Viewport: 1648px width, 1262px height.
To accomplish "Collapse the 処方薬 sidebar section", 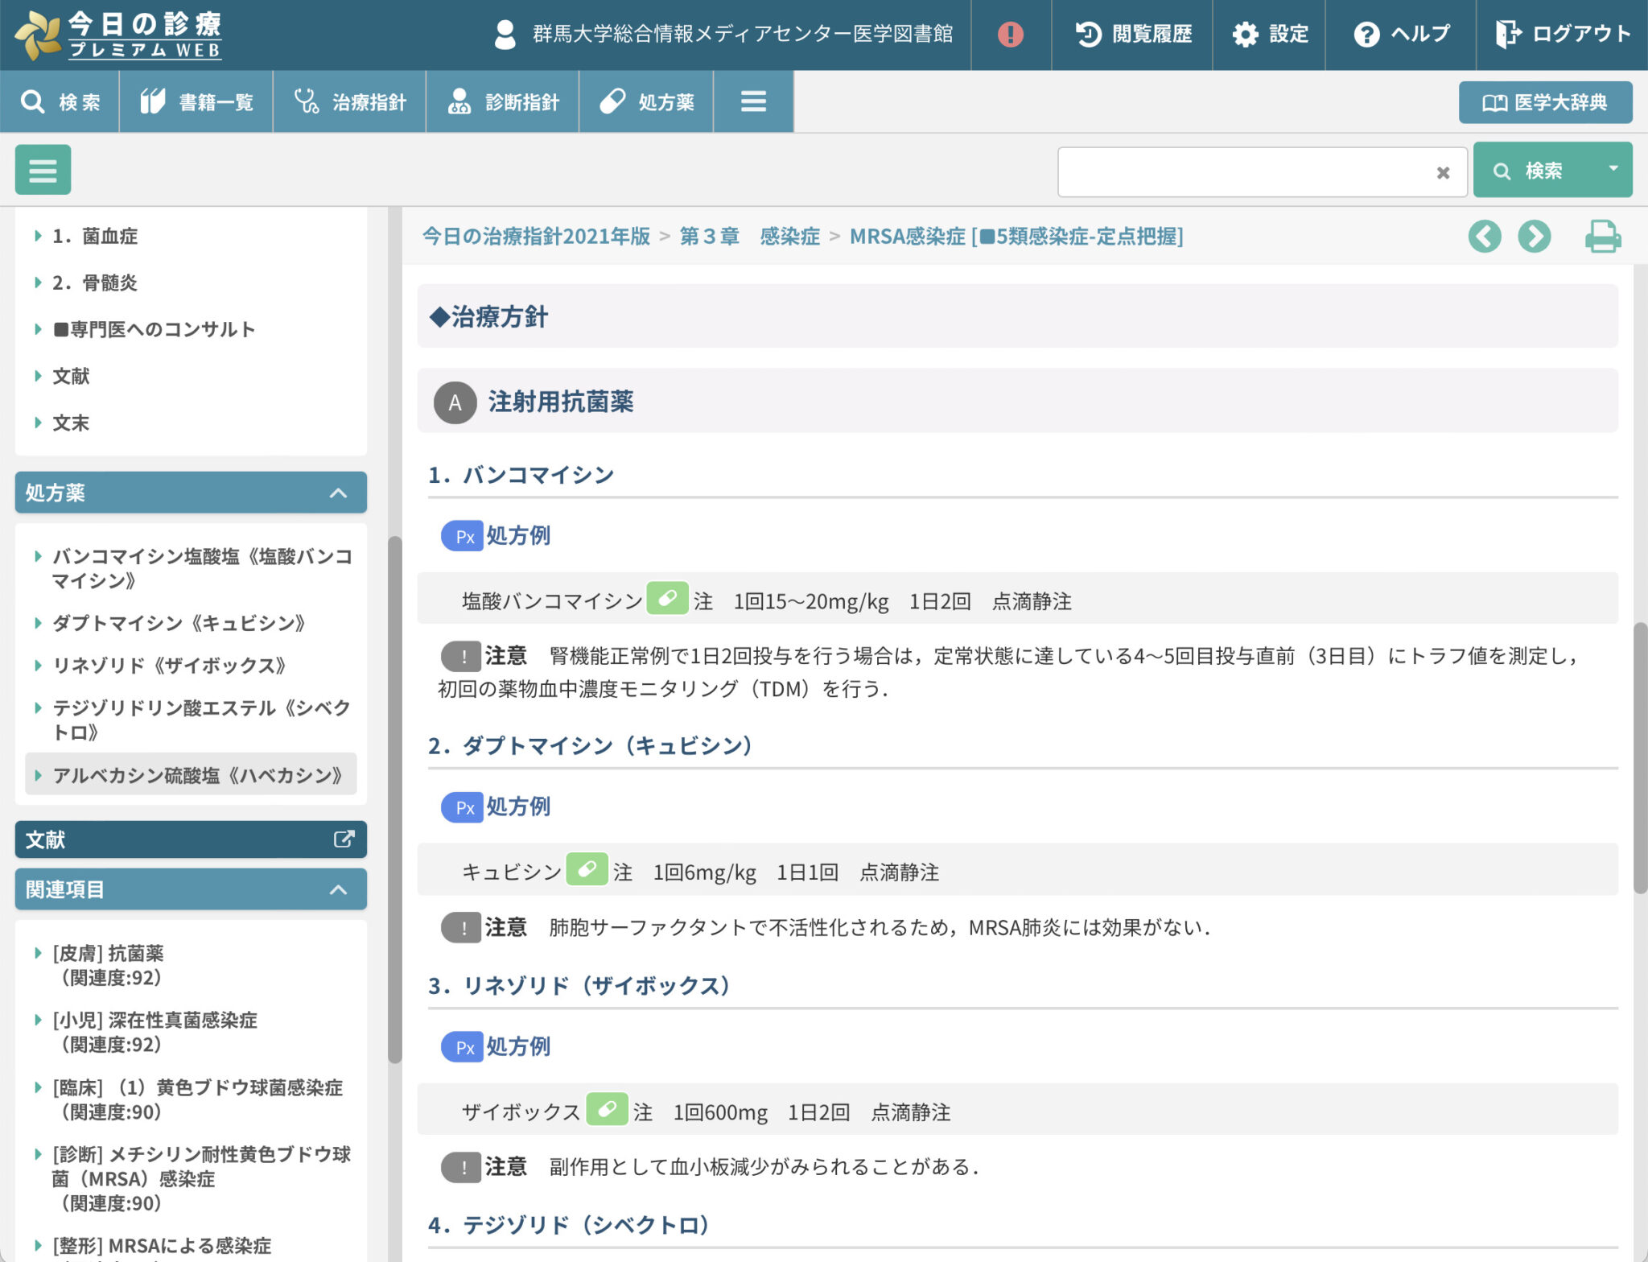I will coord(339,493).
